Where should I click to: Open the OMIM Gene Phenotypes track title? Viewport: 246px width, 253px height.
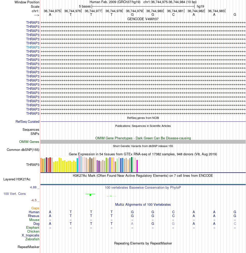point(143,138)
